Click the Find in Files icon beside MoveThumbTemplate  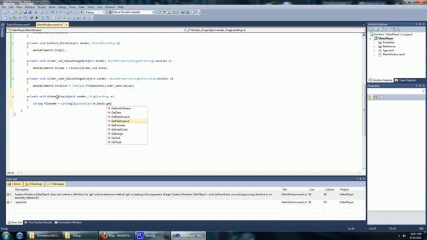[109, 12]
